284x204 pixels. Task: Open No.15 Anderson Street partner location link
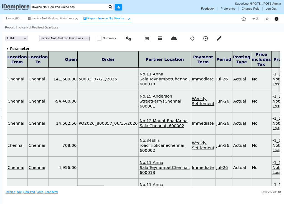(161, 101)
